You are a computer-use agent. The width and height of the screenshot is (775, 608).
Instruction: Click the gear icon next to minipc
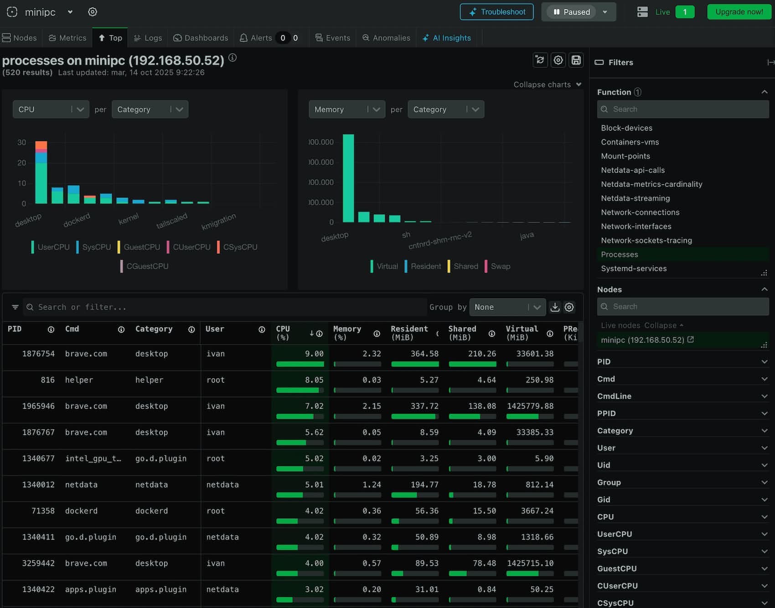point(93,12)
